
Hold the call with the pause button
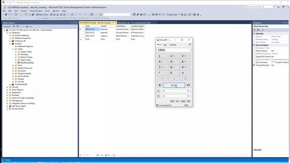(x=159, y=85)
